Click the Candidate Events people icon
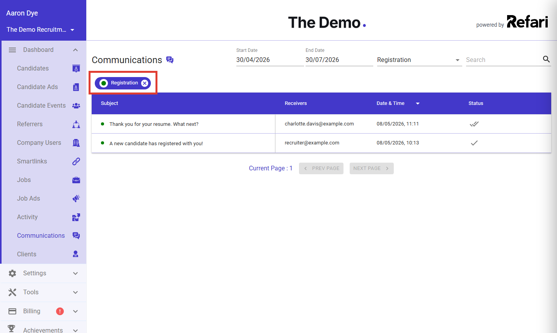Screen dimensions: 557x333 (76, 106)
